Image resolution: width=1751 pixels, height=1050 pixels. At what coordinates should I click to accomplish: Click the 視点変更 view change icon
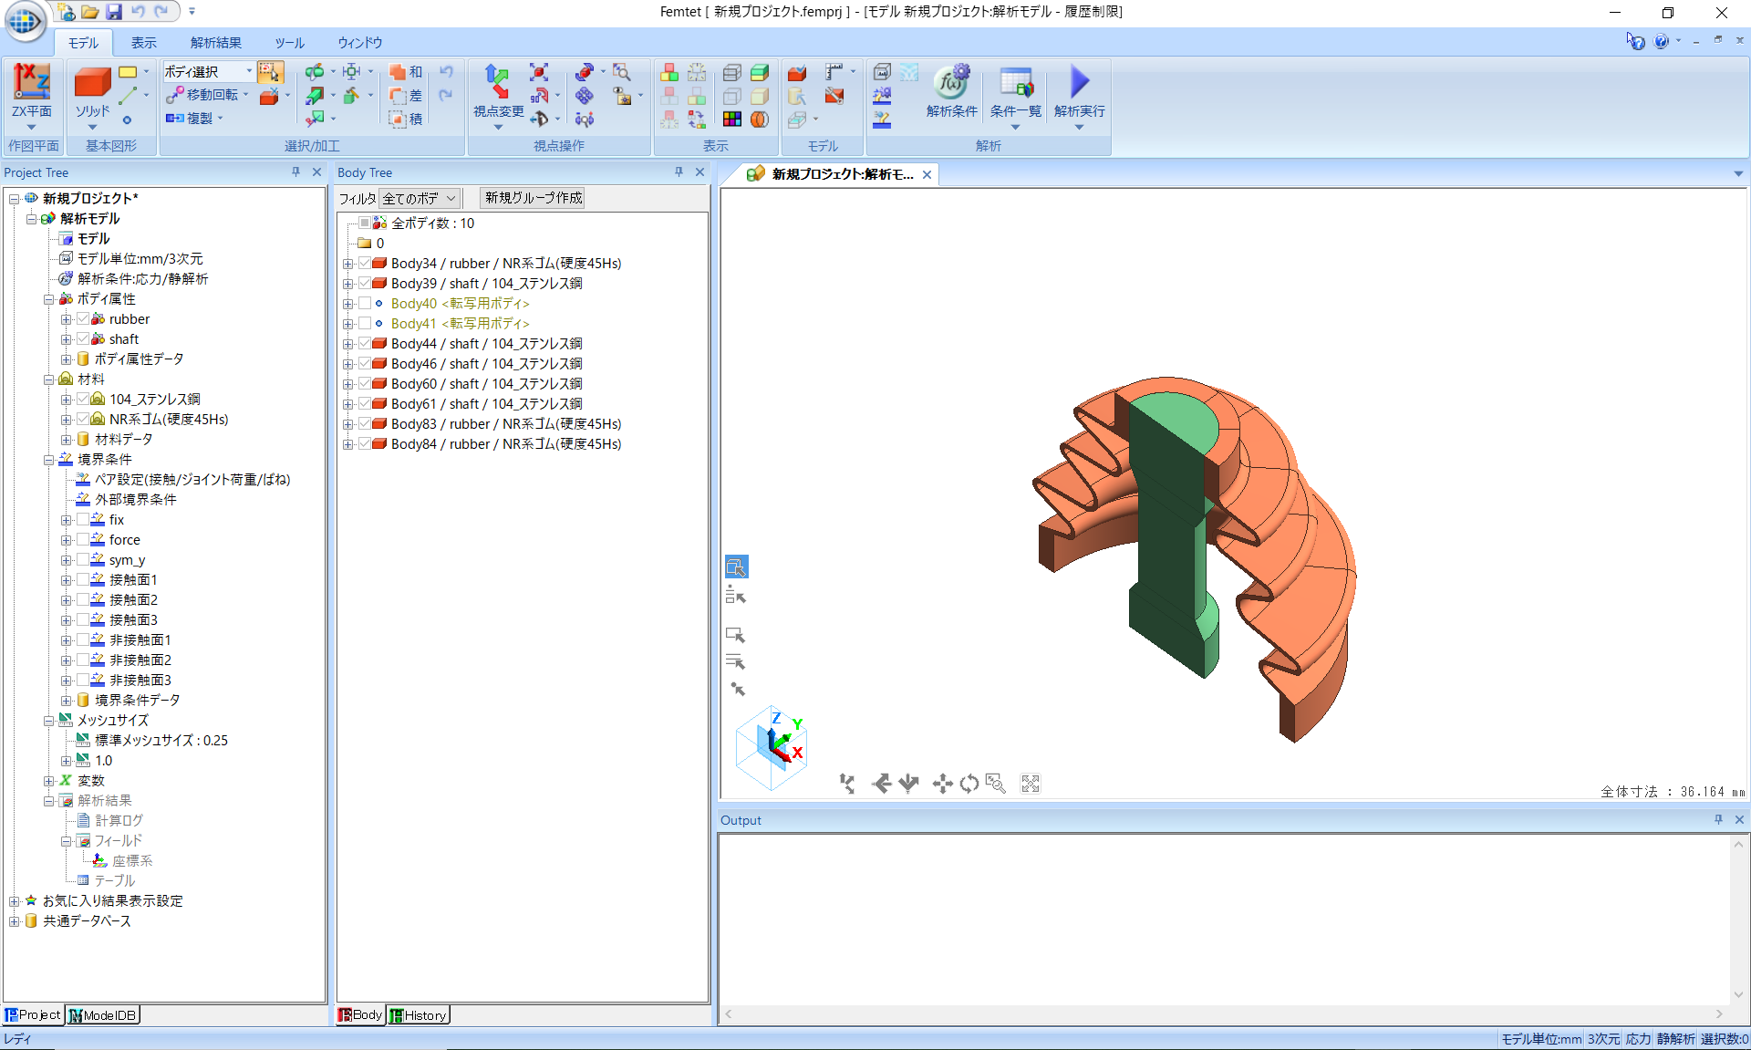pyautogui.click(x=497, y=84)
